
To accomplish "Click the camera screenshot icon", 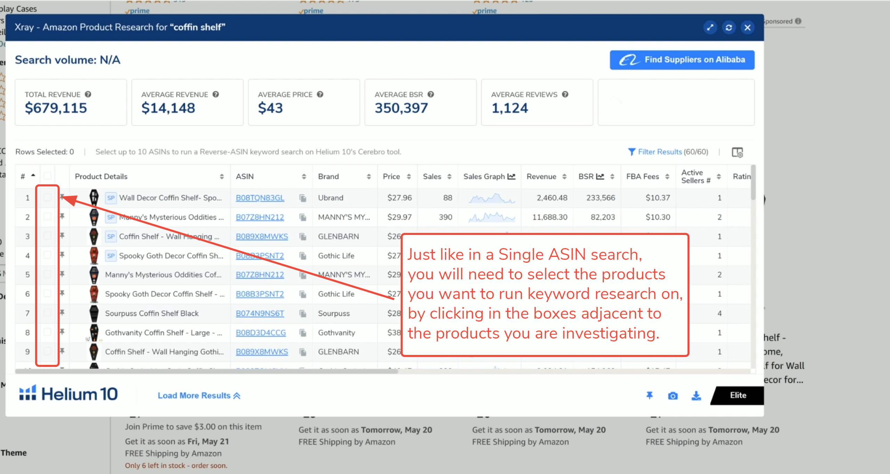I will pyautogui.click(x=673, y=395).
